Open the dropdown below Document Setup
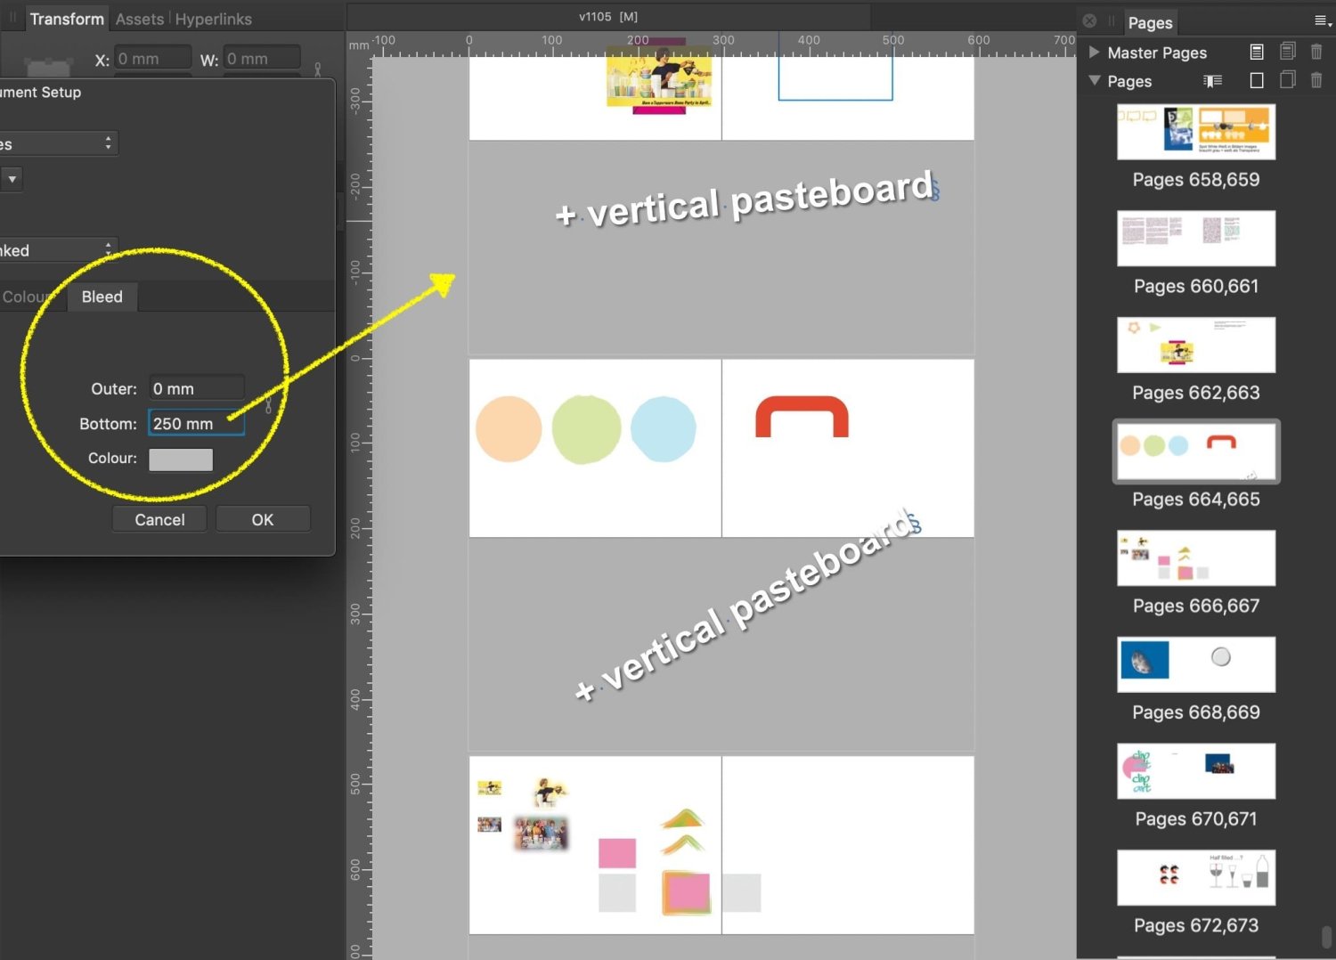Viewport: 1336px width, 960px height. (12, 179)
